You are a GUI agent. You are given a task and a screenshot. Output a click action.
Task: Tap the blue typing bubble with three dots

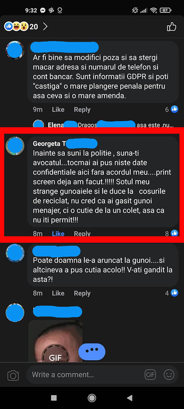92,351
